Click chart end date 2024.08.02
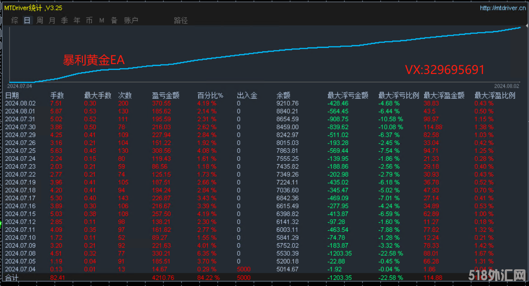 click(507, 86)
